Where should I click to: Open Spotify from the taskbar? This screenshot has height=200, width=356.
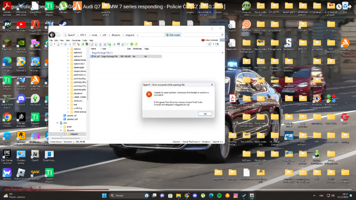click(219, 195)
